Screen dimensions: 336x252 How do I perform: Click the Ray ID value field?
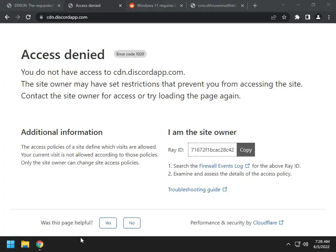[212, 150]
